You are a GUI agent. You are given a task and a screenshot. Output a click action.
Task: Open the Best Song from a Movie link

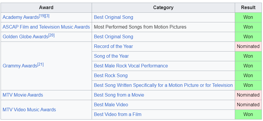119,95
